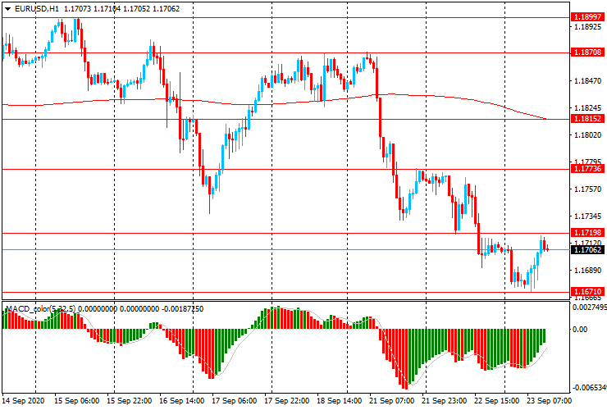
Task: Select the current price label 1.17062
Action: [x=587, y=250]
